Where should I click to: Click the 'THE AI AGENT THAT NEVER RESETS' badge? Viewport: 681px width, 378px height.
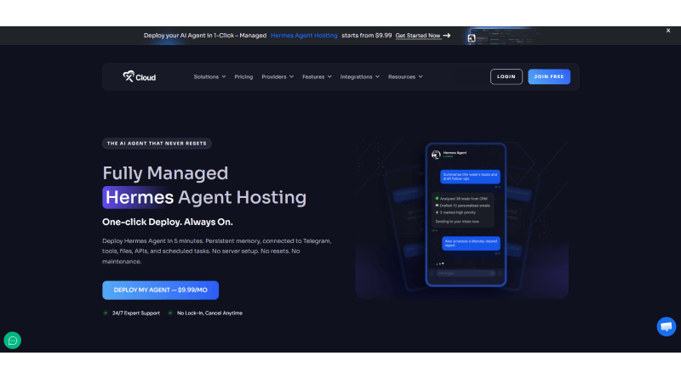(x=157, y=144)
